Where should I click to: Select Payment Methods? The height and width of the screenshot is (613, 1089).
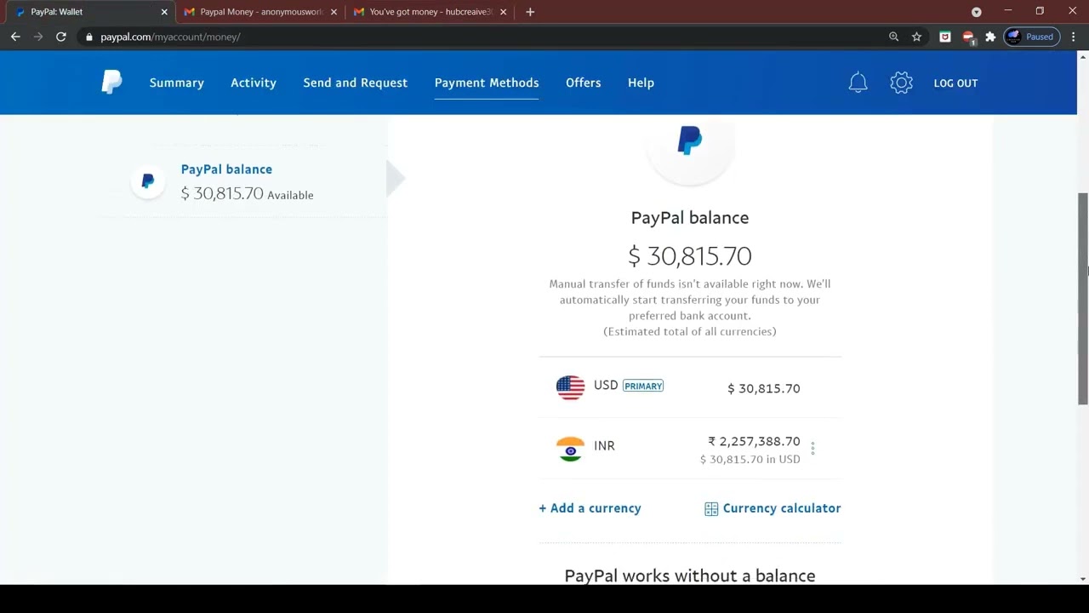pos(487,83)
